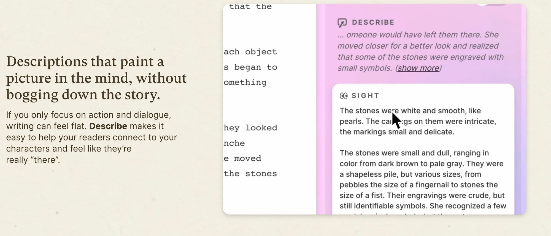The height and width of the screenshot is (236, 551).
Task: Click the Sight eyes icon
Action: pos(344,96)
